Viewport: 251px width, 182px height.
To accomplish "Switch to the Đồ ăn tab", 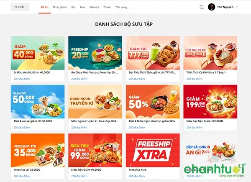I will tap(44, 7).
